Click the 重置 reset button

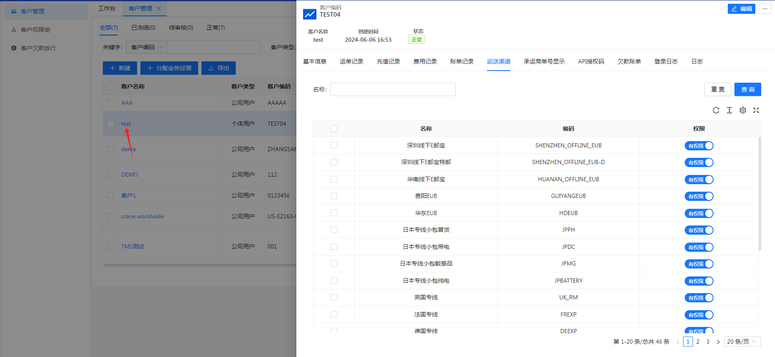[x=718, y=89]
